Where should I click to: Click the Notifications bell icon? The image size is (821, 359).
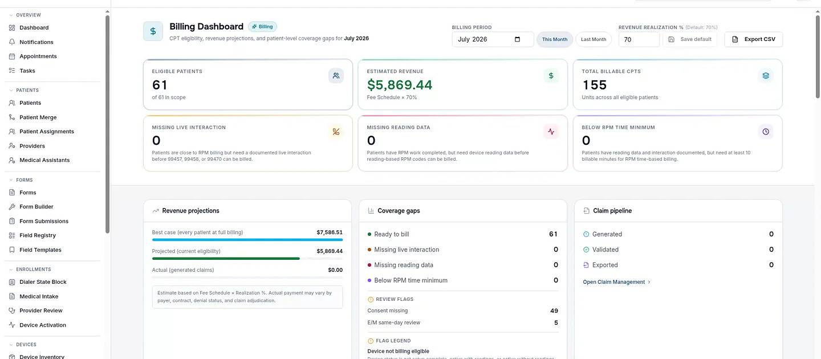click(x=12, y=42)
